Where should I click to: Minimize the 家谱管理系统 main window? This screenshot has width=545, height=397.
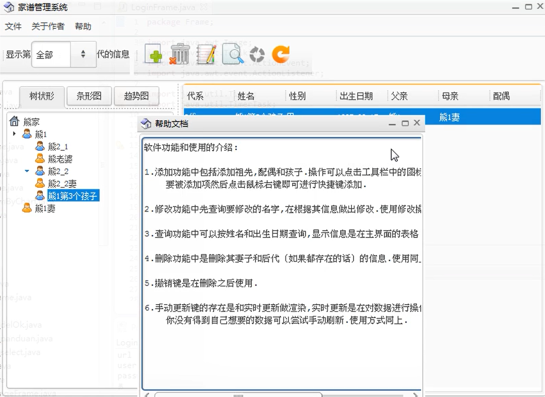pos(516,7)
